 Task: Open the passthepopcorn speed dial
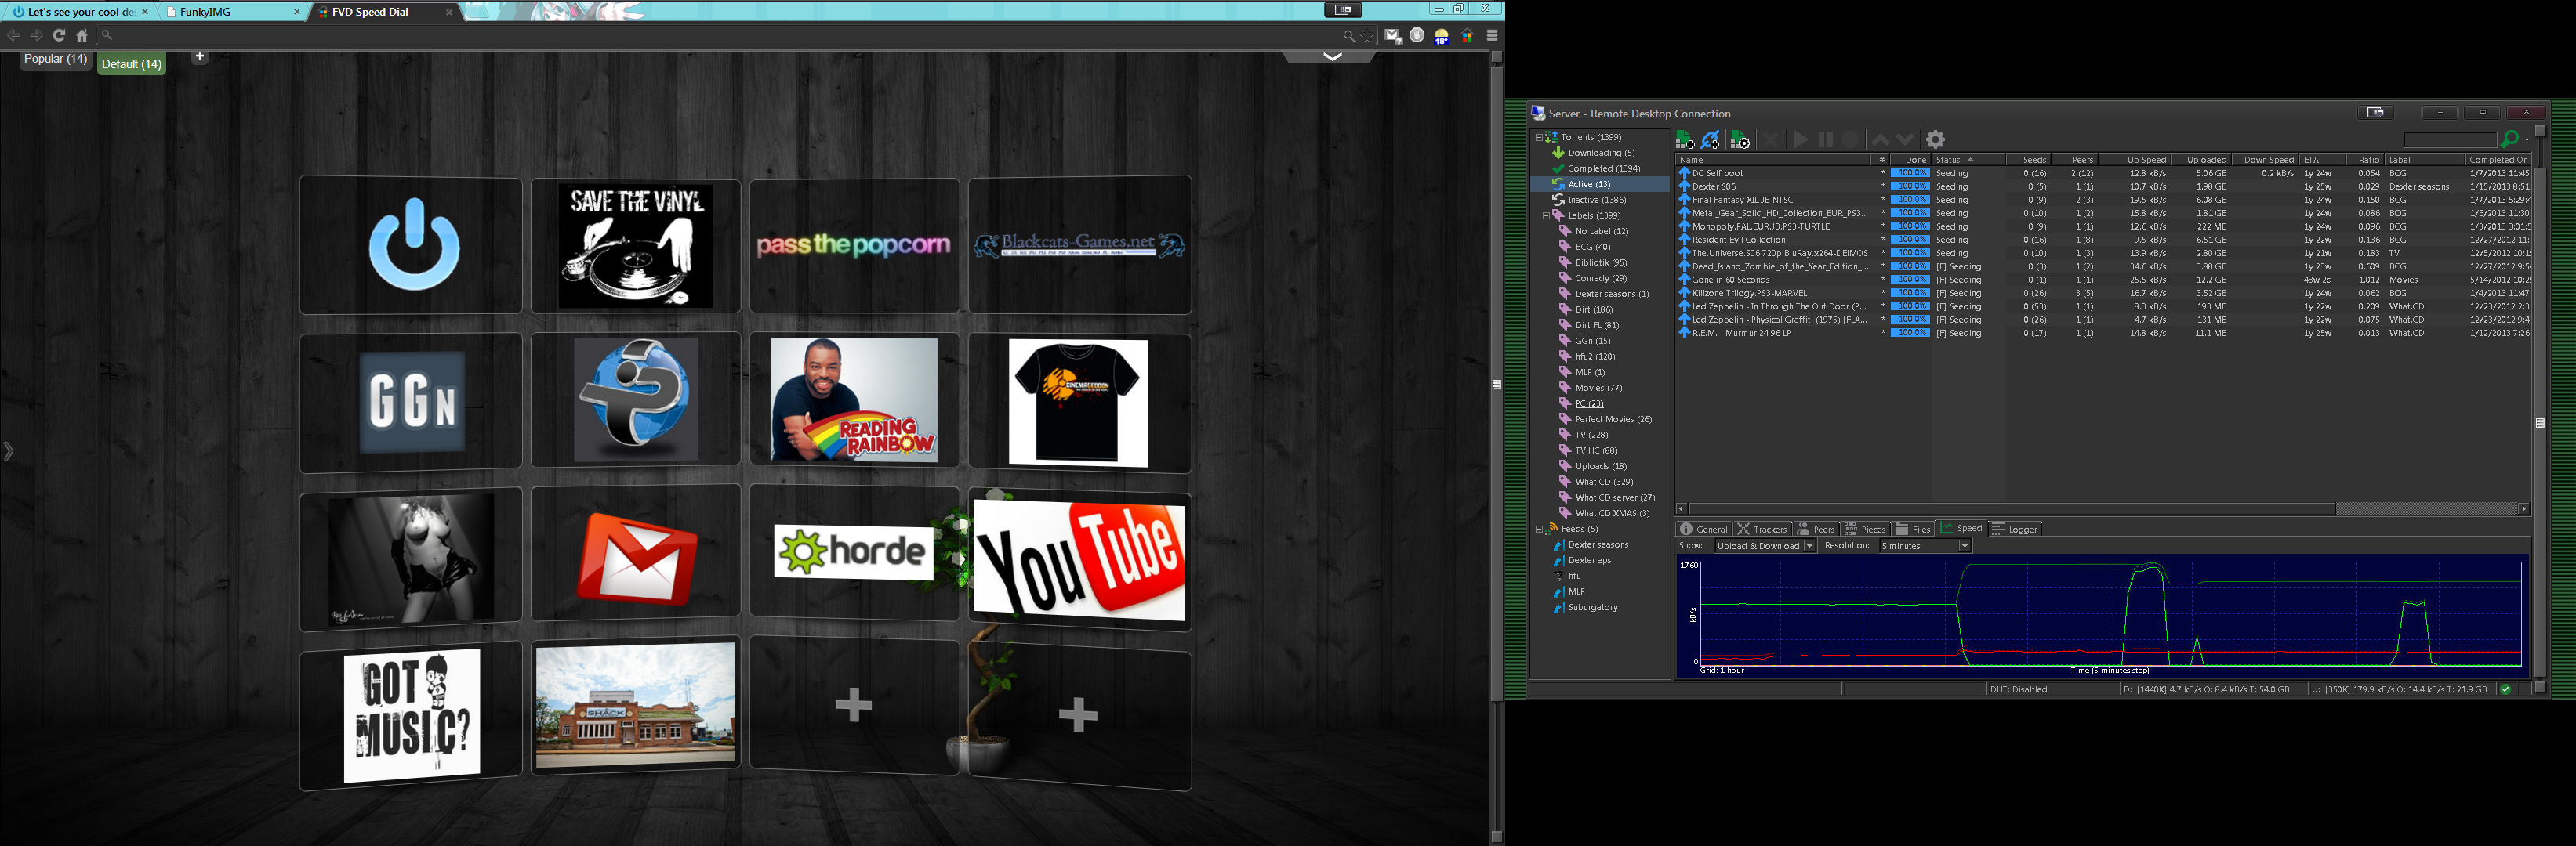click(x=854, y=246)
